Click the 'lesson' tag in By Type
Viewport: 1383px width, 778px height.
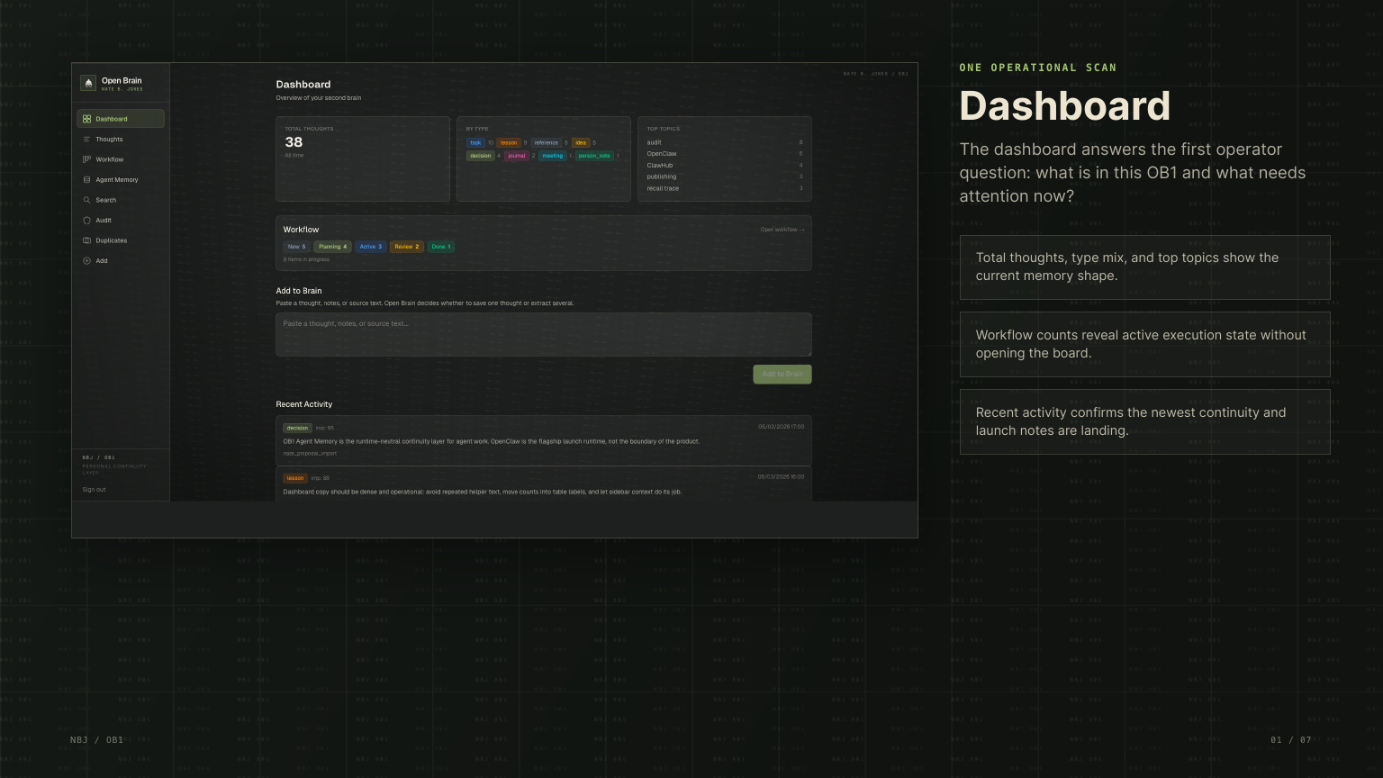point(509,142)
